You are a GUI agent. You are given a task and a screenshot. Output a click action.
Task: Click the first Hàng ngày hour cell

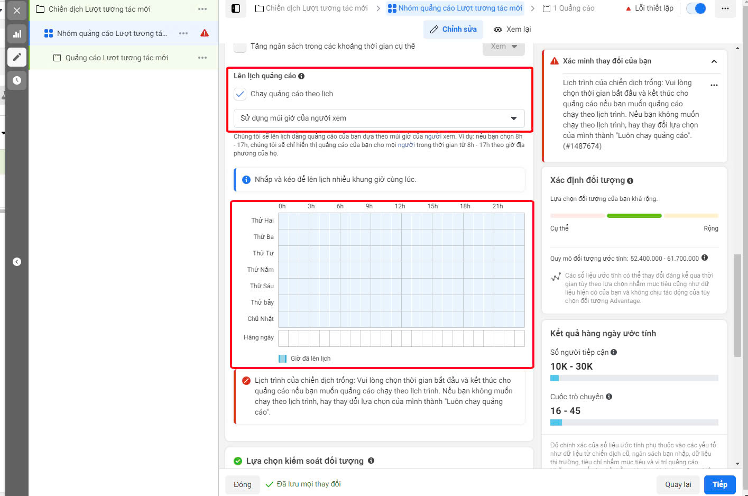tap(283, 338)
